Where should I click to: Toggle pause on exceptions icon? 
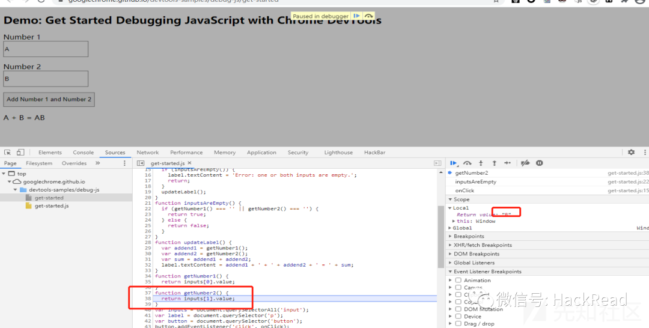tap(539, 163)
